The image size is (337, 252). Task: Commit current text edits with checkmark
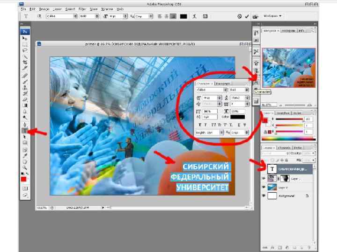[x=247, y=16]
